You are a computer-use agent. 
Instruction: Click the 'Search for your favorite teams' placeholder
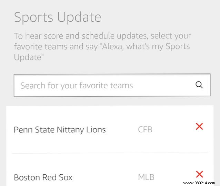pos(77,85)
